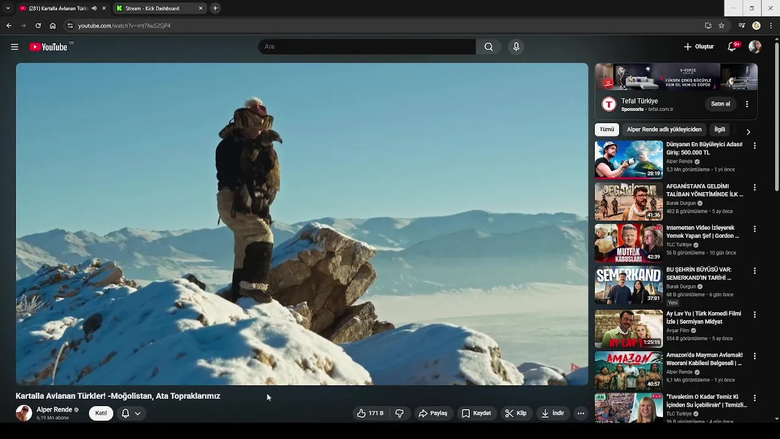
Task: Open Chrome profile avatar
Action: pyautogui.click(x=756, y=26)
